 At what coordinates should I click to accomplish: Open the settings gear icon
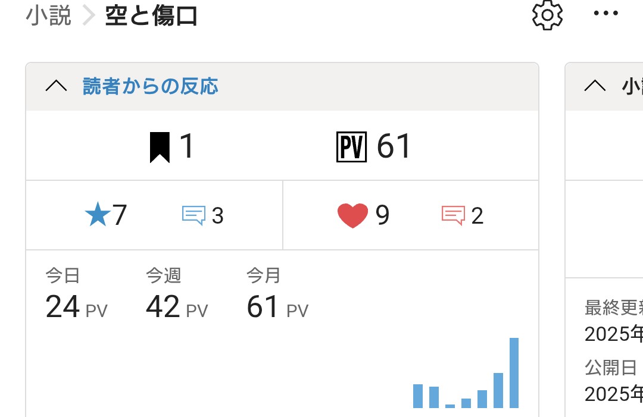point(547,15)
